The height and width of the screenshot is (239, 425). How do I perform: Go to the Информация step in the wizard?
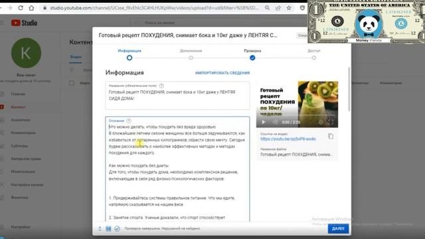[129, 54]
